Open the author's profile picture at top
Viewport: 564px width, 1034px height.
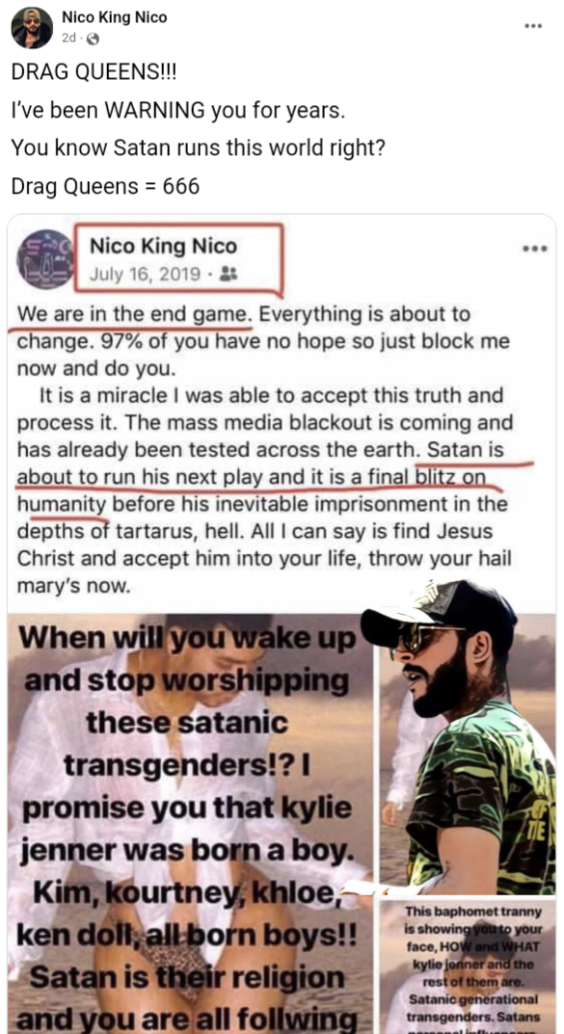point(32,28)
